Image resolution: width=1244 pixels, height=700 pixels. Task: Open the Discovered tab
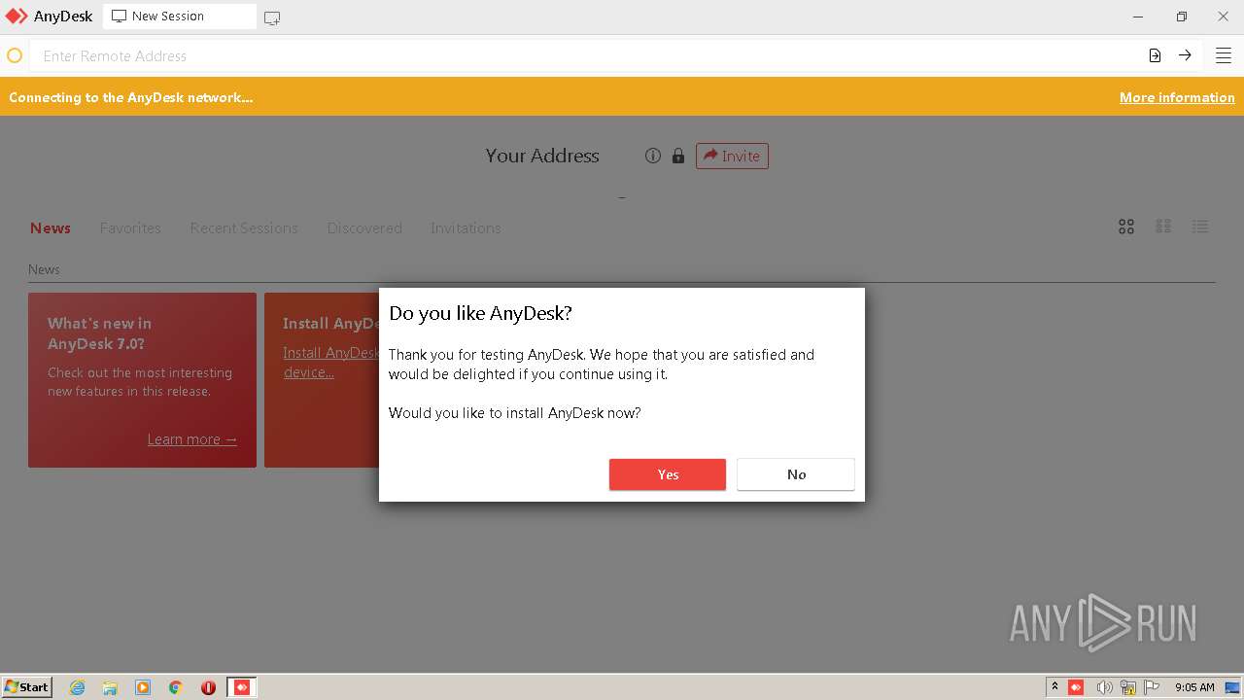364,227
